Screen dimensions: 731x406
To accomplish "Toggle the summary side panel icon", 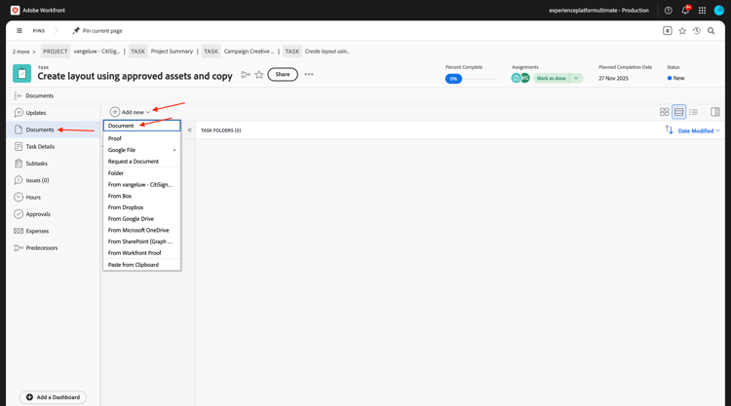I will [x=715, y=112].
